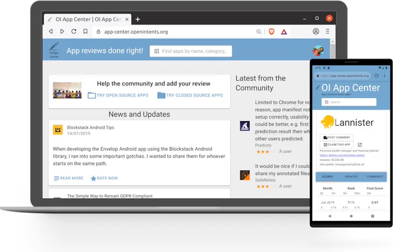
Task: Click the lock icon in the address bar
Action: [x=98, y=32]
